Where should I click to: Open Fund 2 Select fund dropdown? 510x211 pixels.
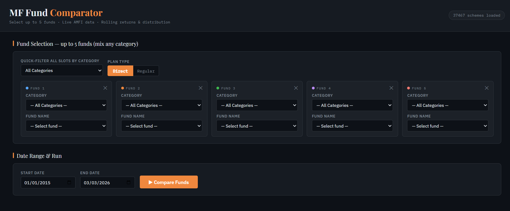click(x=162, y=126)
